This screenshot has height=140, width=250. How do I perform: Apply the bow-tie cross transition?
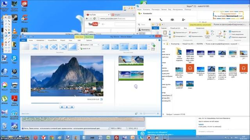[35, 47]
